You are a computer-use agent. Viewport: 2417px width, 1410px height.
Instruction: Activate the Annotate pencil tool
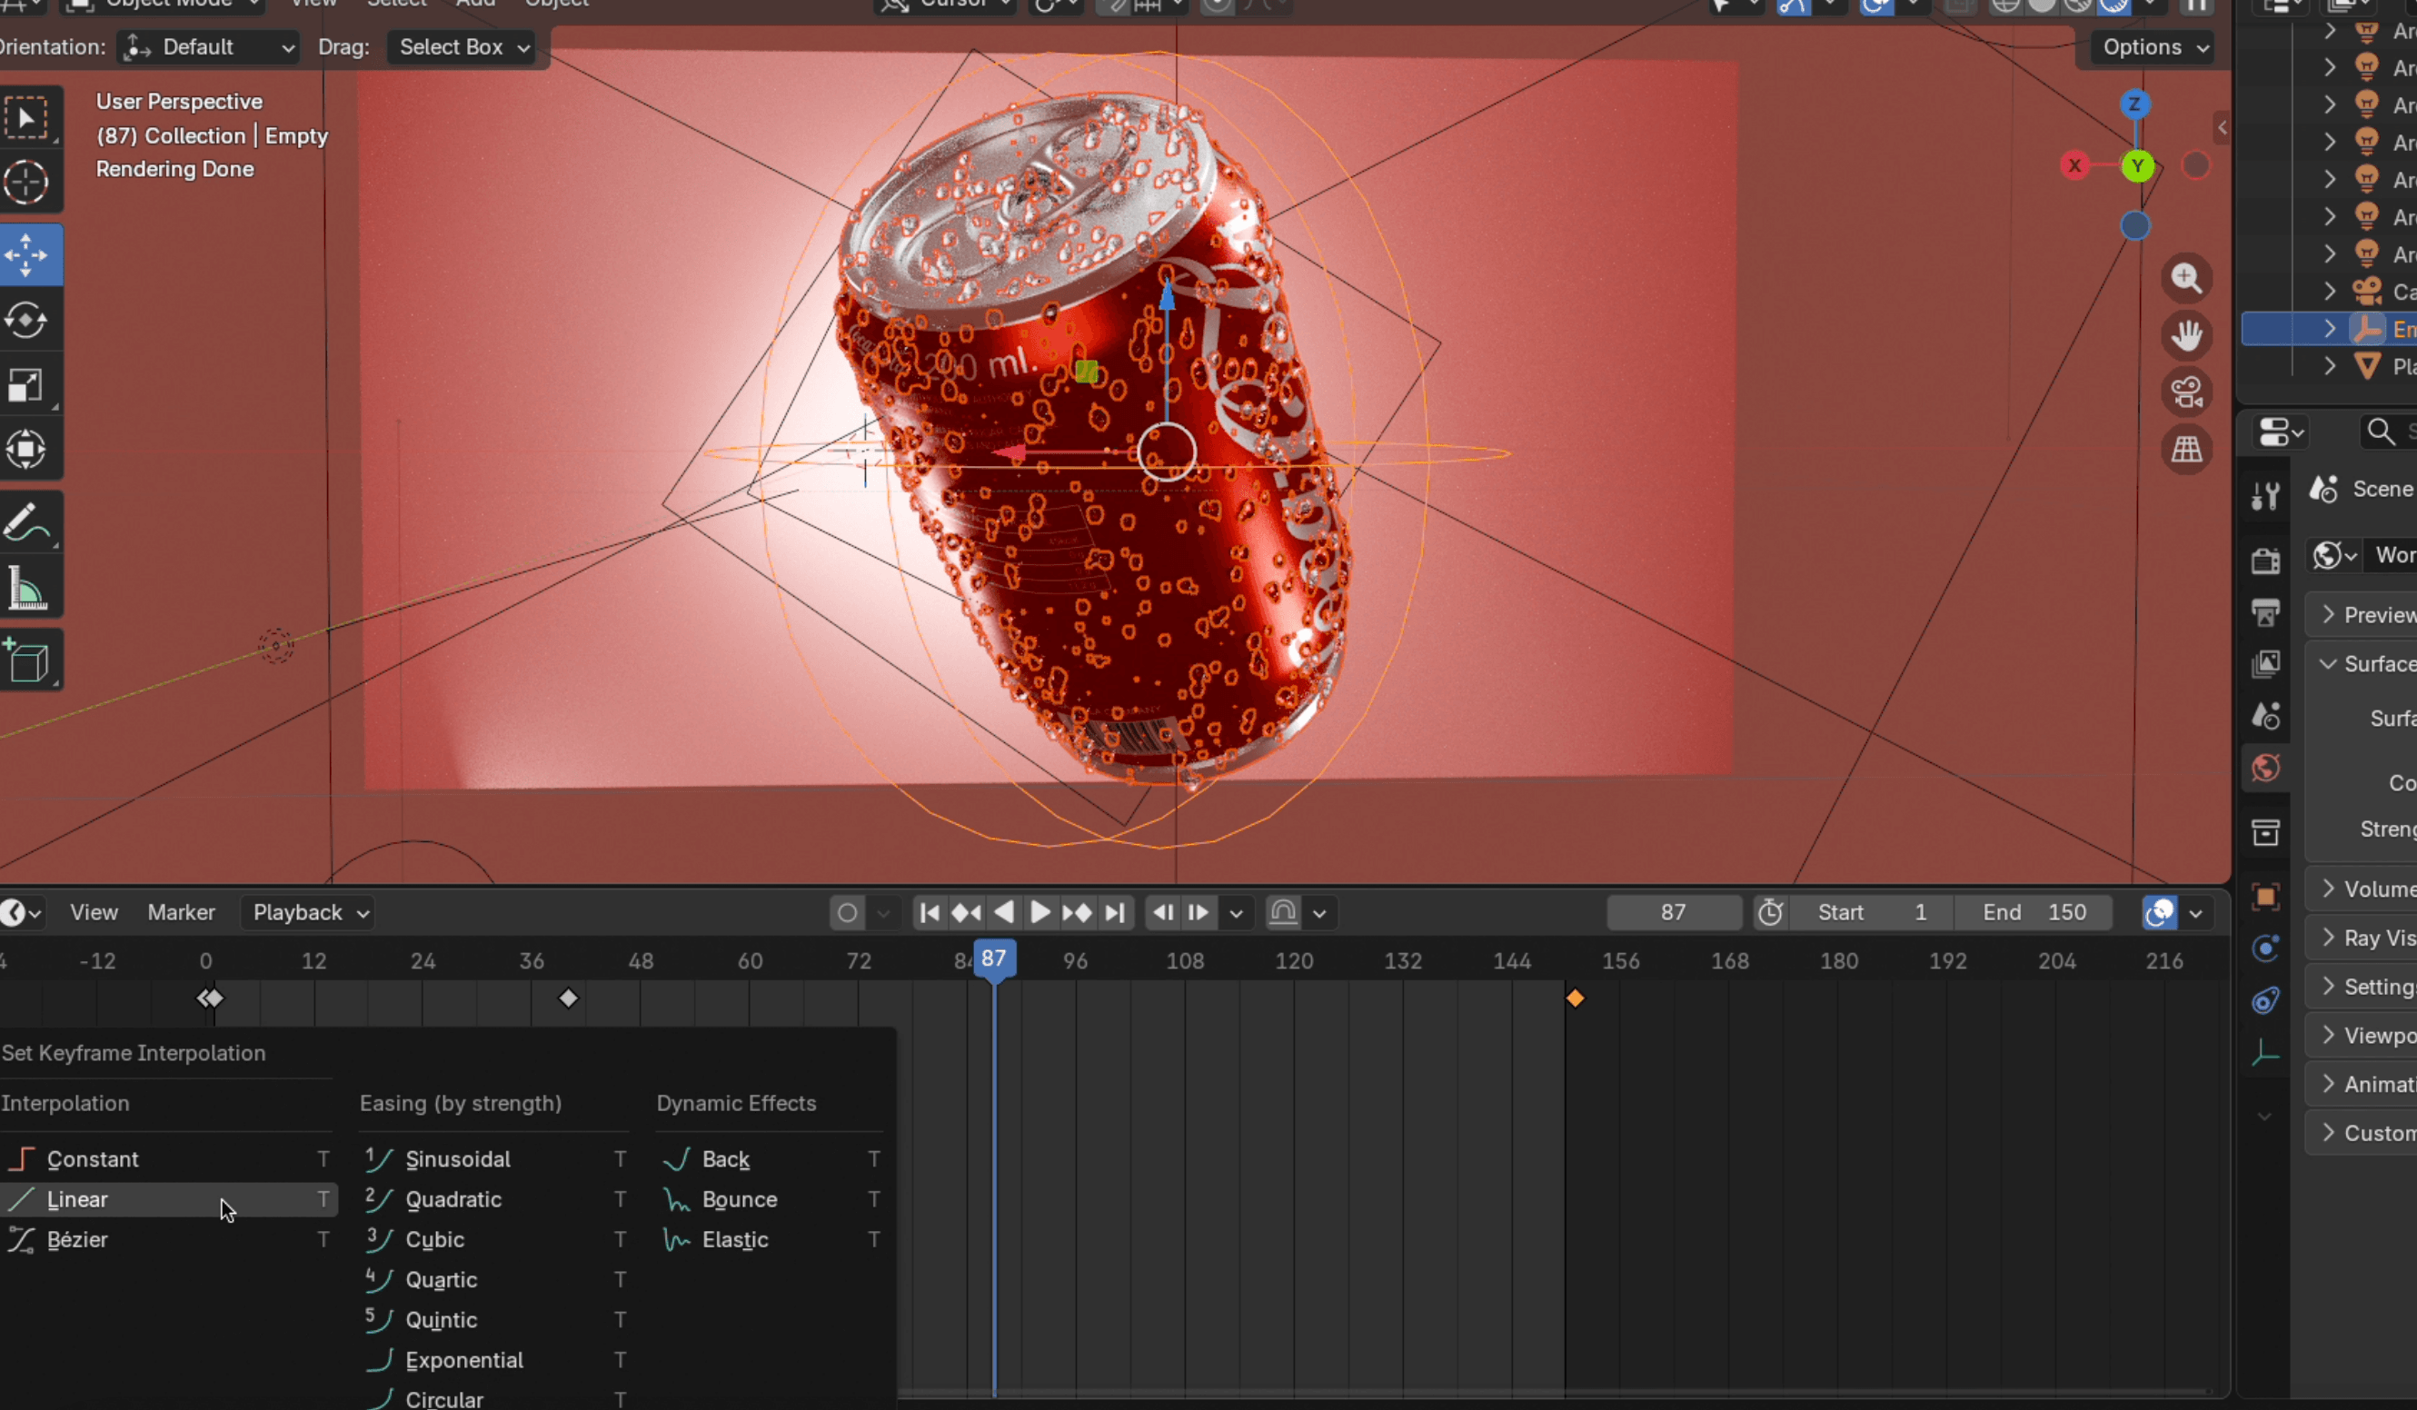[27, 522]
